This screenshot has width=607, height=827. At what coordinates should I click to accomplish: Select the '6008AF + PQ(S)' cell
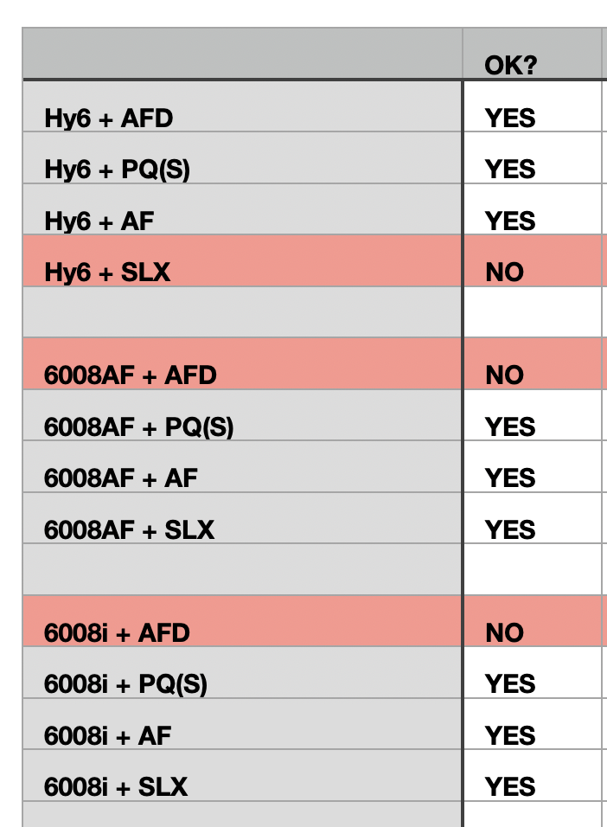click(x=242, y=426)
